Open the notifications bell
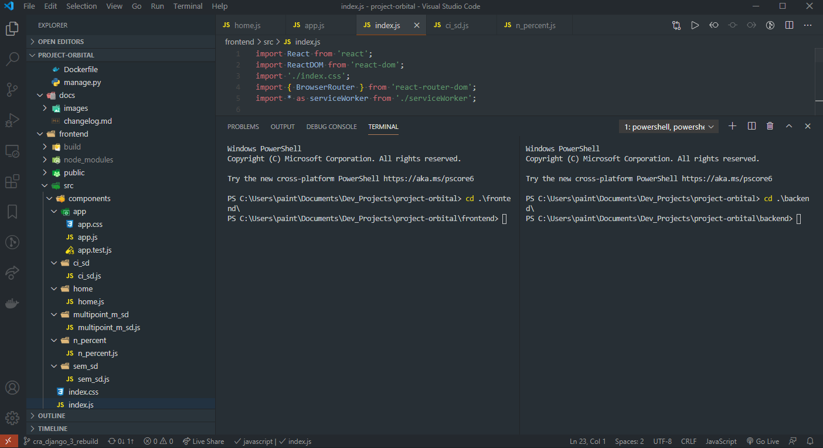Viewport: 823px width, 448px height. click(811, 442)
